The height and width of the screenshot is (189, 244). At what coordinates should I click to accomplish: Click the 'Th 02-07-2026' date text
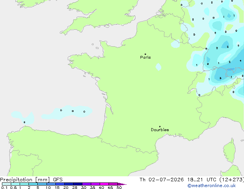pos(162,180)
